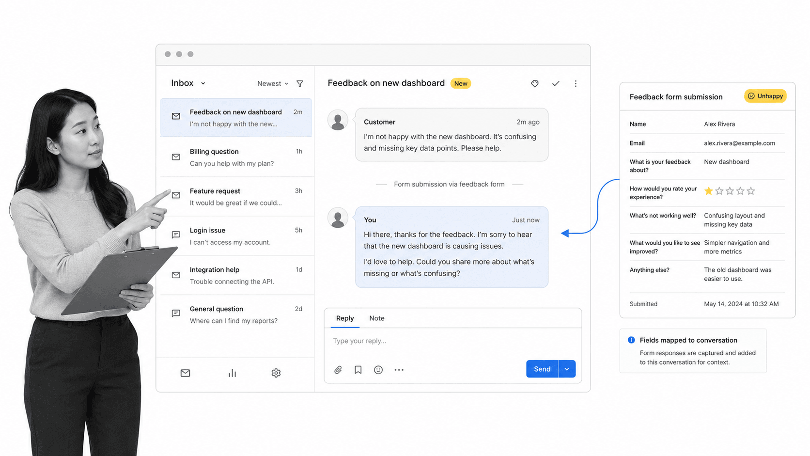Click the blue info icon beside Fields mapped
The image size is (810, 456).
[x=631, y=340]
